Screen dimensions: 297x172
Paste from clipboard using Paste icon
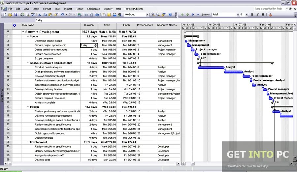pyautogui.click(x=50, y=14)
